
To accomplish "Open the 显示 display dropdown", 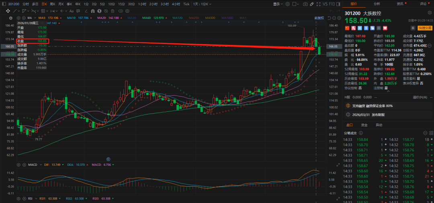I will tap(278, 4).
